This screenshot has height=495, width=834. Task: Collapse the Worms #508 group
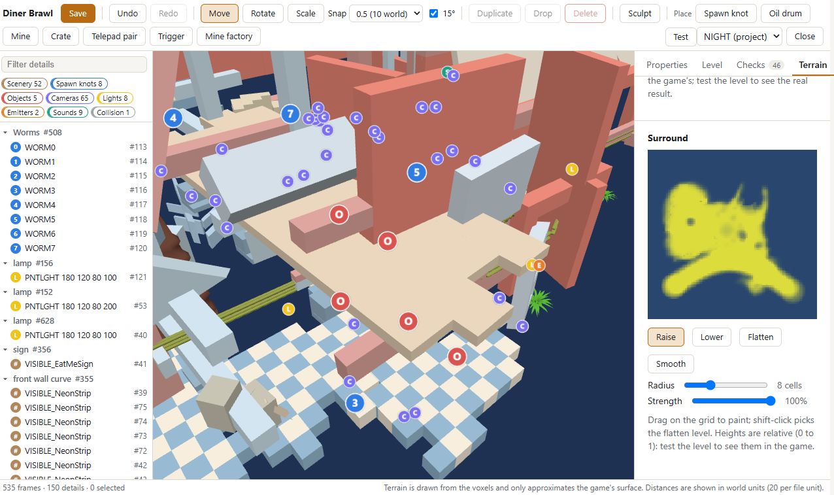tap(6, 132)
